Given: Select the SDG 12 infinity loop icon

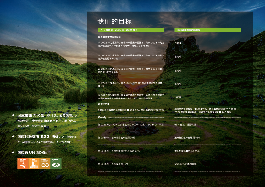Looking at the screenshot, I should pos(45,163).
